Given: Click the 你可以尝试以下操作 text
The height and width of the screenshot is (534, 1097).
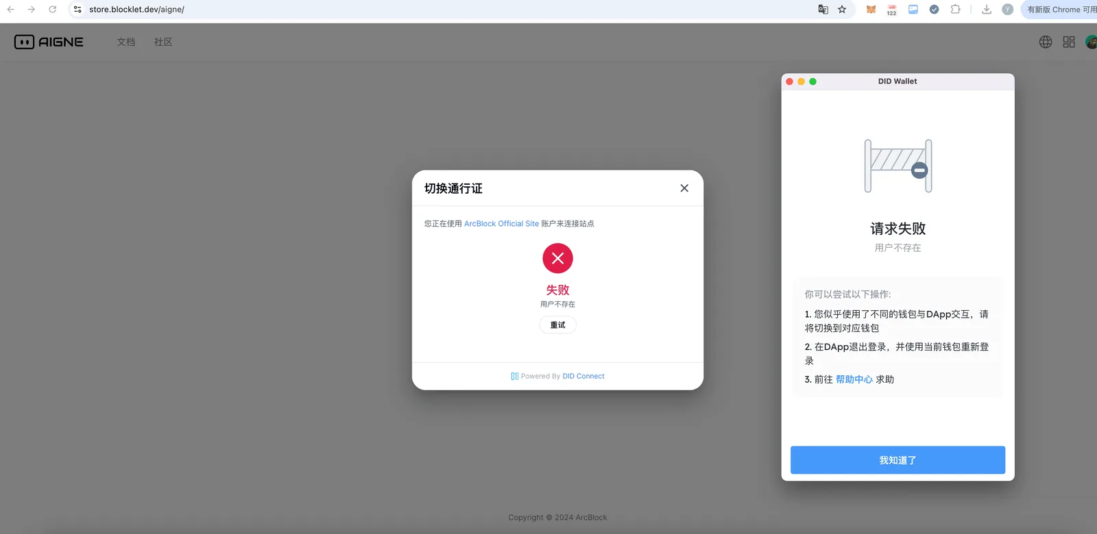Looking at the screenshot, I should click(x=847, y=294).
